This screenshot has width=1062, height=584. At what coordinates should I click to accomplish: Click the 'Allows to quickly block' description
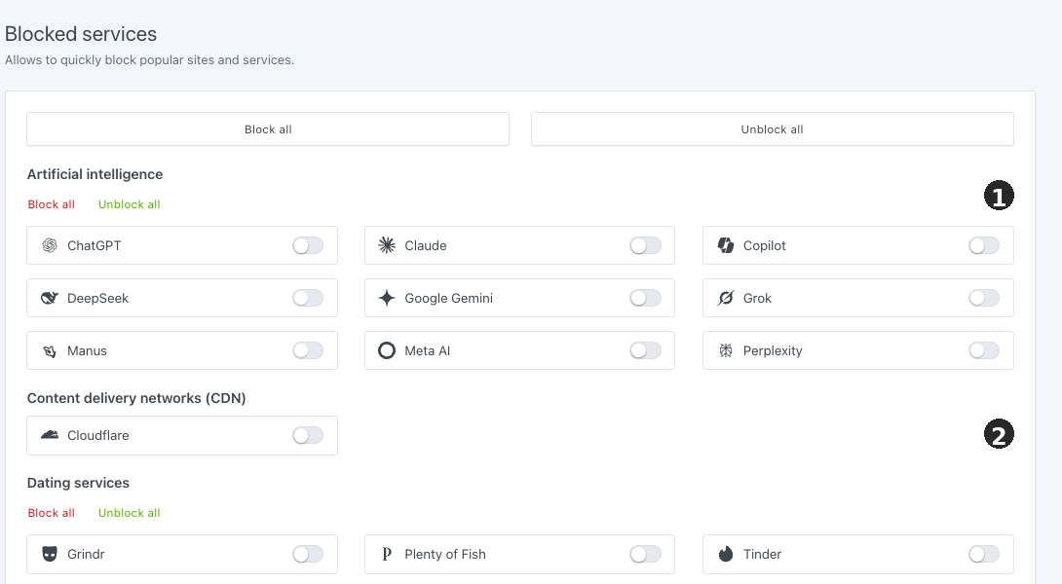pos(149,60)
